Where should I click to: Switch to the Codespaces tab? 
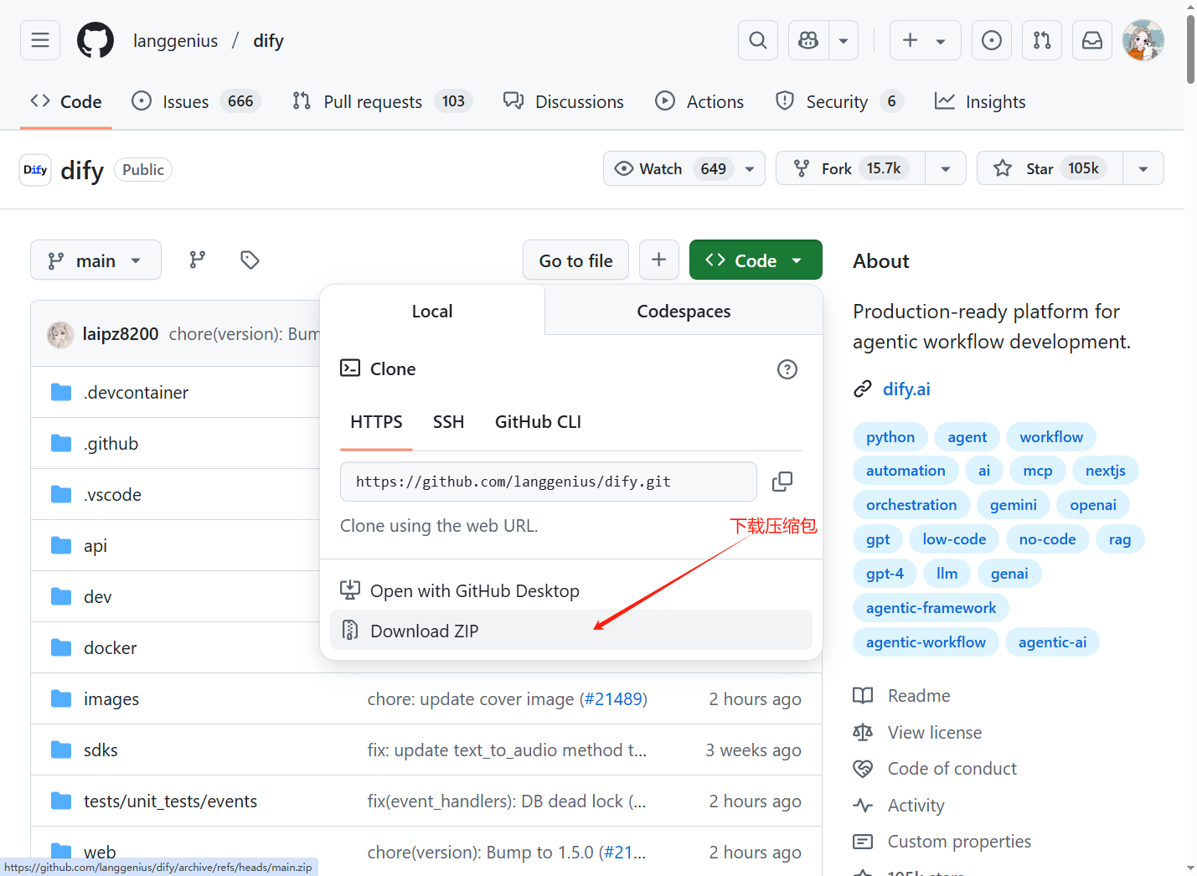click(684, 311)
